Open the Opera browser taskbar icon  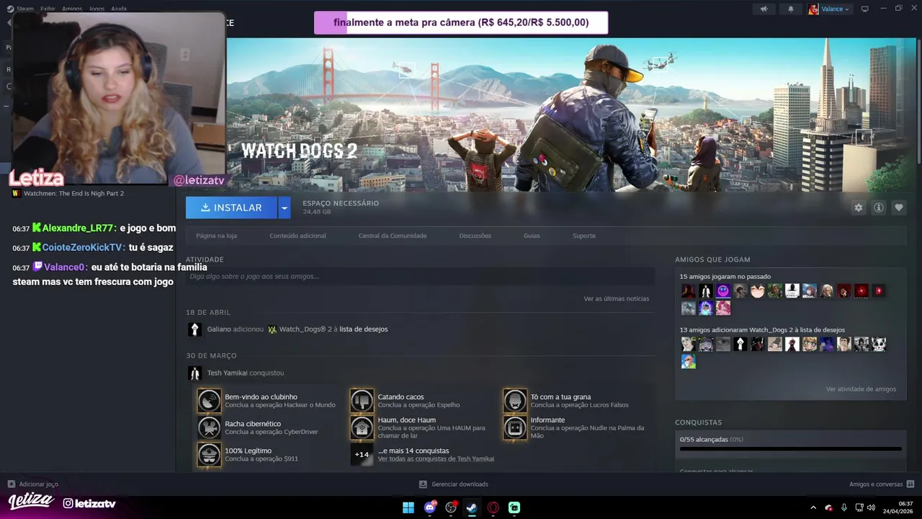pyautogui.click(x=493, y=507)
